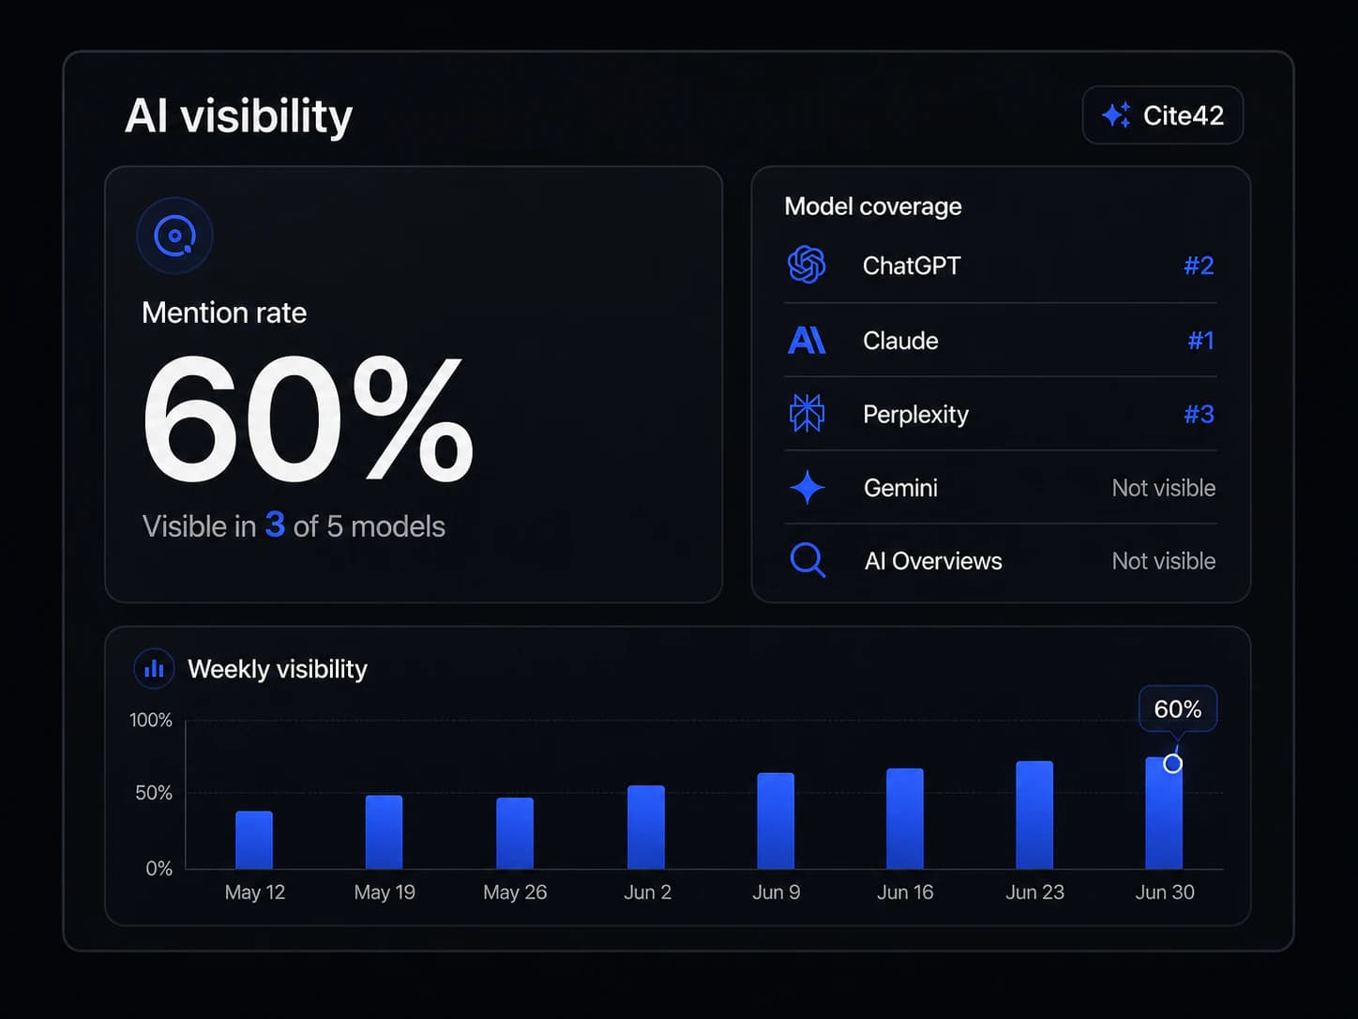
Task: Click the Claude model name
Action: click(x=900, y=341)
